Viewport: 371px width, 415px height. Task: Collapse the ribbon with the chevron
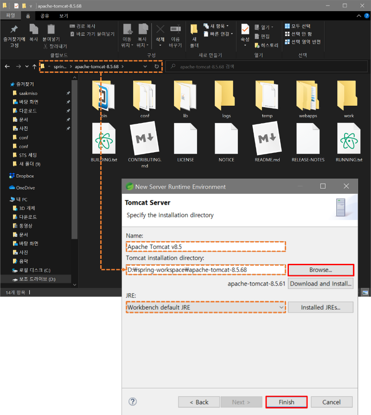[359, 16]
